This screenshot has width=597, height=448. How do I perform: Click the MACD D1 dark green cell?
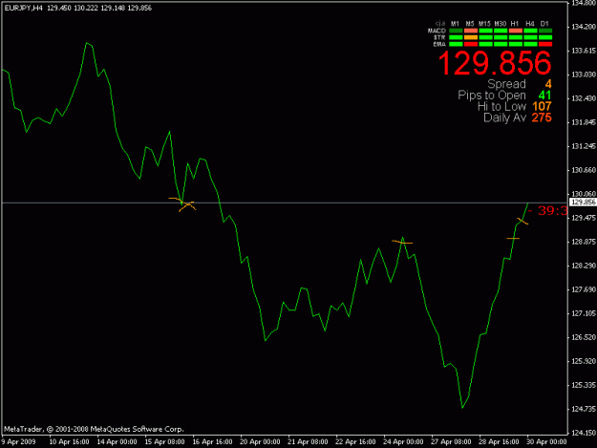click(545, 31)
